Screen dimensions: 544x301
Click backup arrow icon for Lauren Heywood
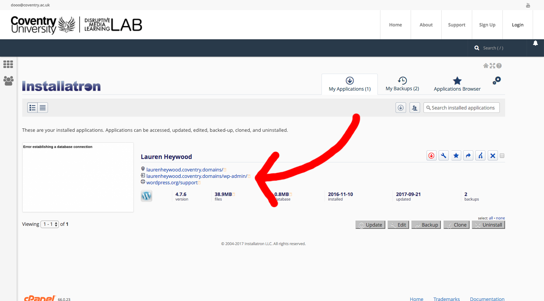(x=468, y=156)
